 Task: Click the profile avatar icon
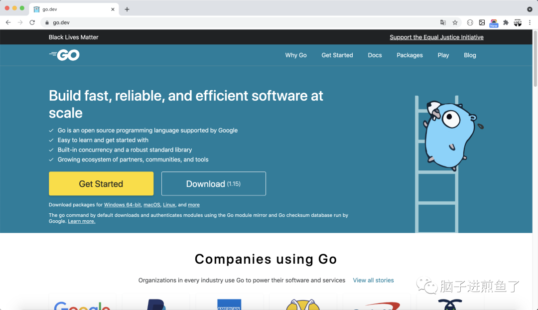point(518,22)
